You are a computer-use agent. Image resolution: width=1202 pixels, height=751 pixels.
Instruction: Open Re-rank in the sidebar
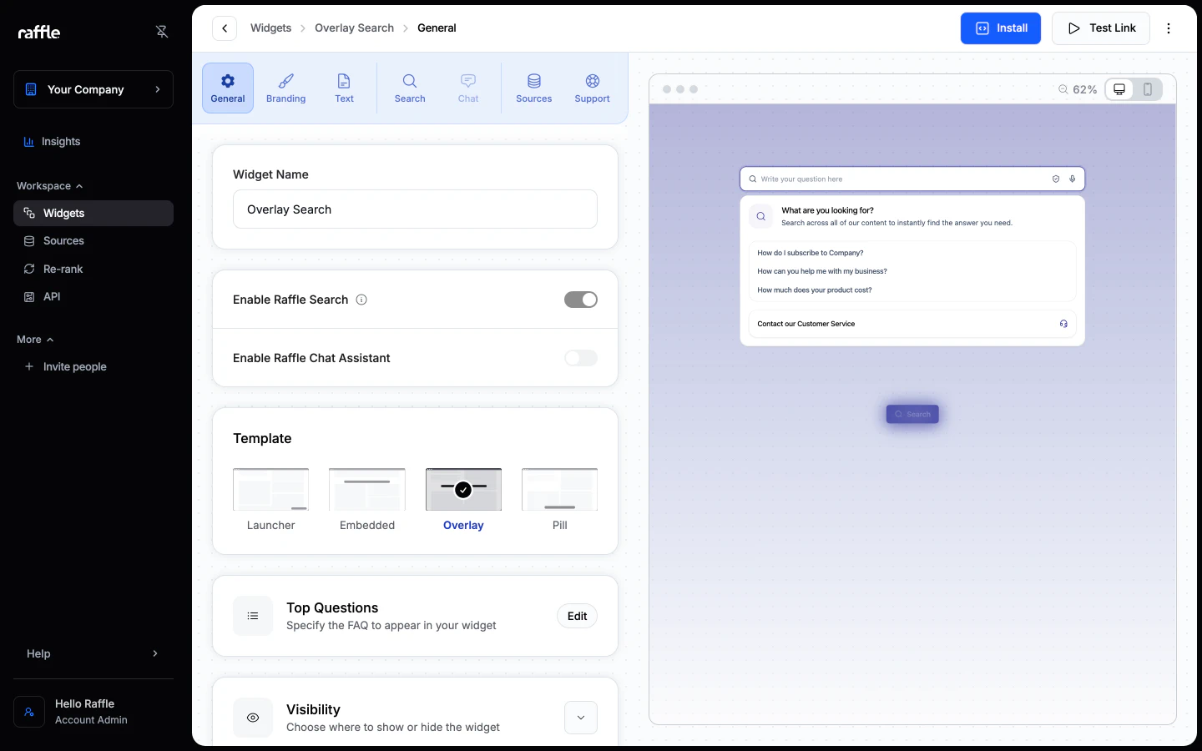point(93,269)
